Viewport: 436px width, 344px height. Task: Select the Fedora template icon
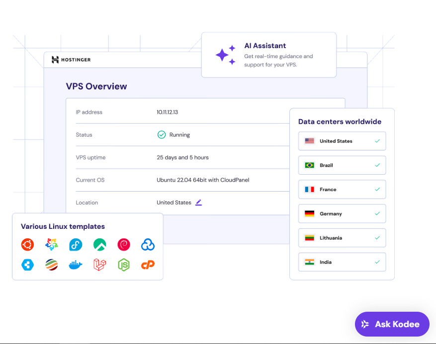(76, 245)
